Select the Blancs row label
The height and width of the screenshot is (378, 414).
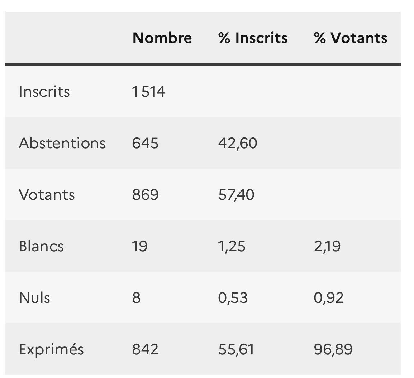coord(41,246)
